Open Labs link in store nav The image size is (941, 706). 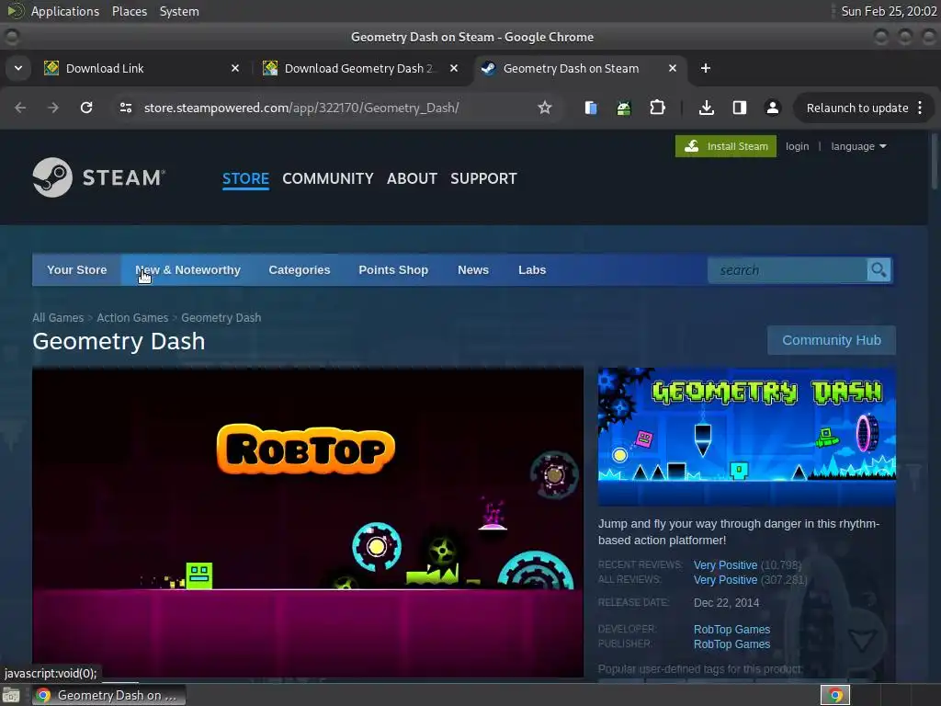pos(532,270)
